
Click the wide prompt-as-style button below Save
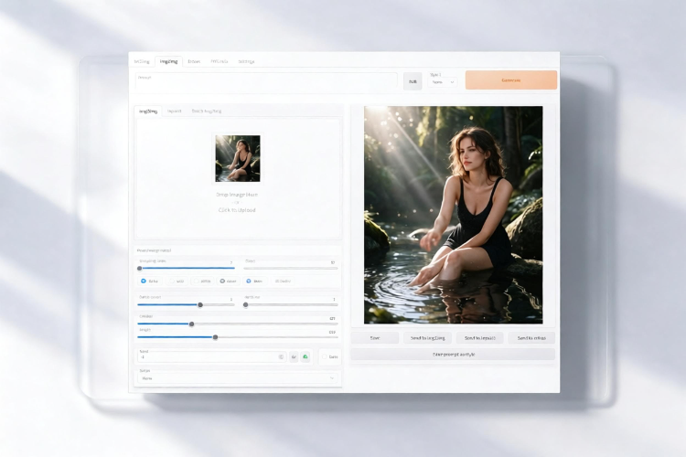[x=454, y=355]
